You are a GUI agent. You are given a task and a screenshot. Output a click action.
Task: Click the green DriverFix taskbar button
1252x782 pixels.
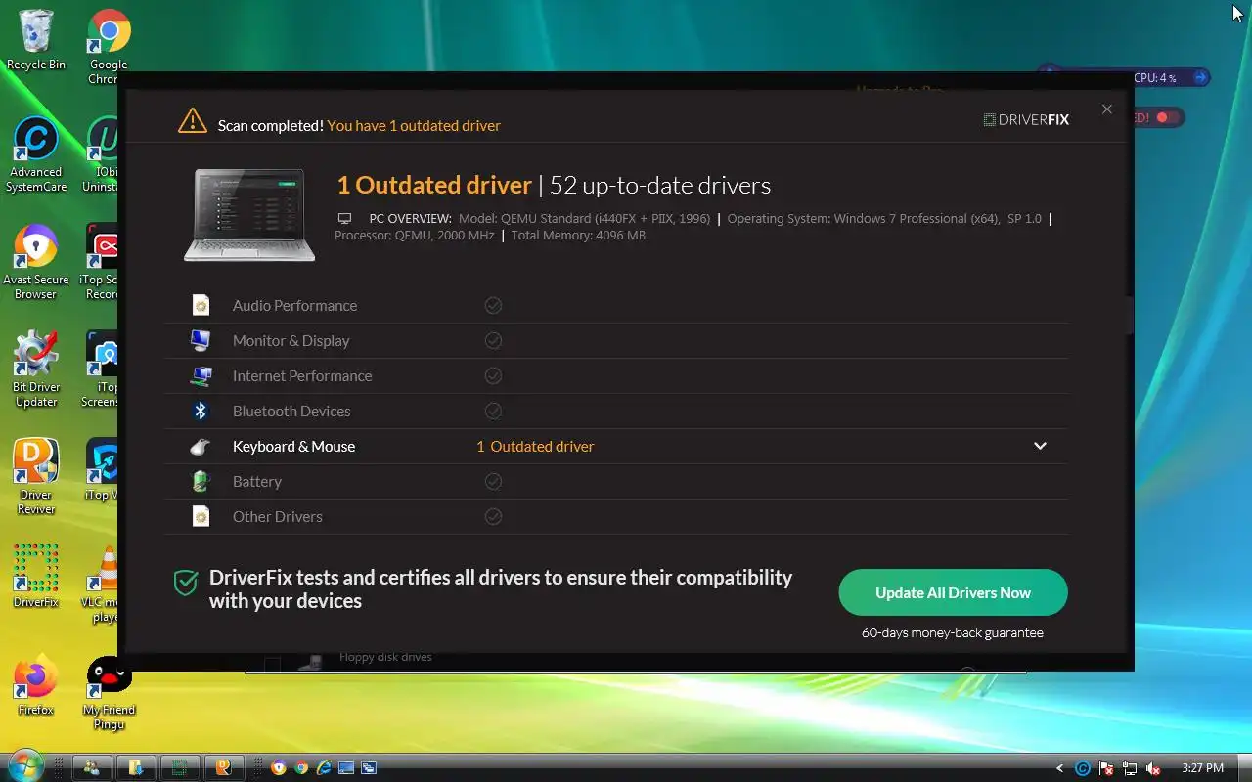[179, 767]
